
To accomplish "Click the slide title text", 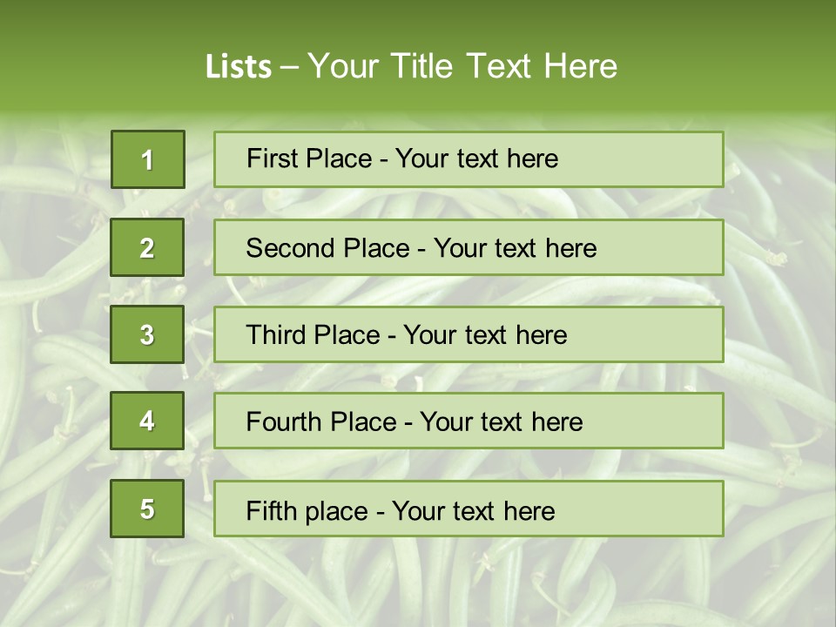I will 411,66.
